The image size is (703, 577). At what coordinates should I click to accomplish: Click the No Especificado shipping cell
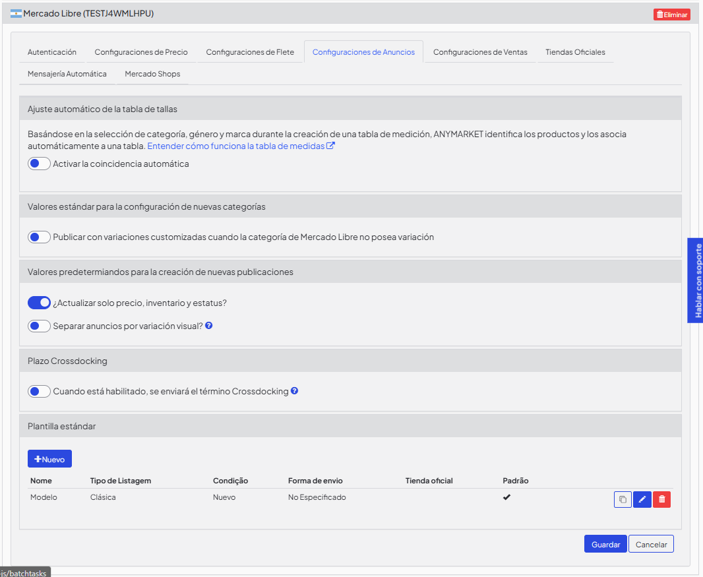pyautogui.click(x=317, y=497)
